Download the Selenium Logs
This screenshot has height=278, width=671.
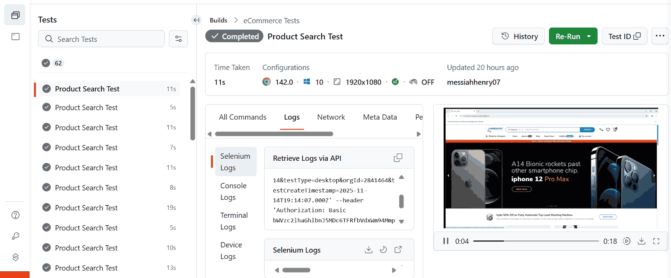(369, 250)
